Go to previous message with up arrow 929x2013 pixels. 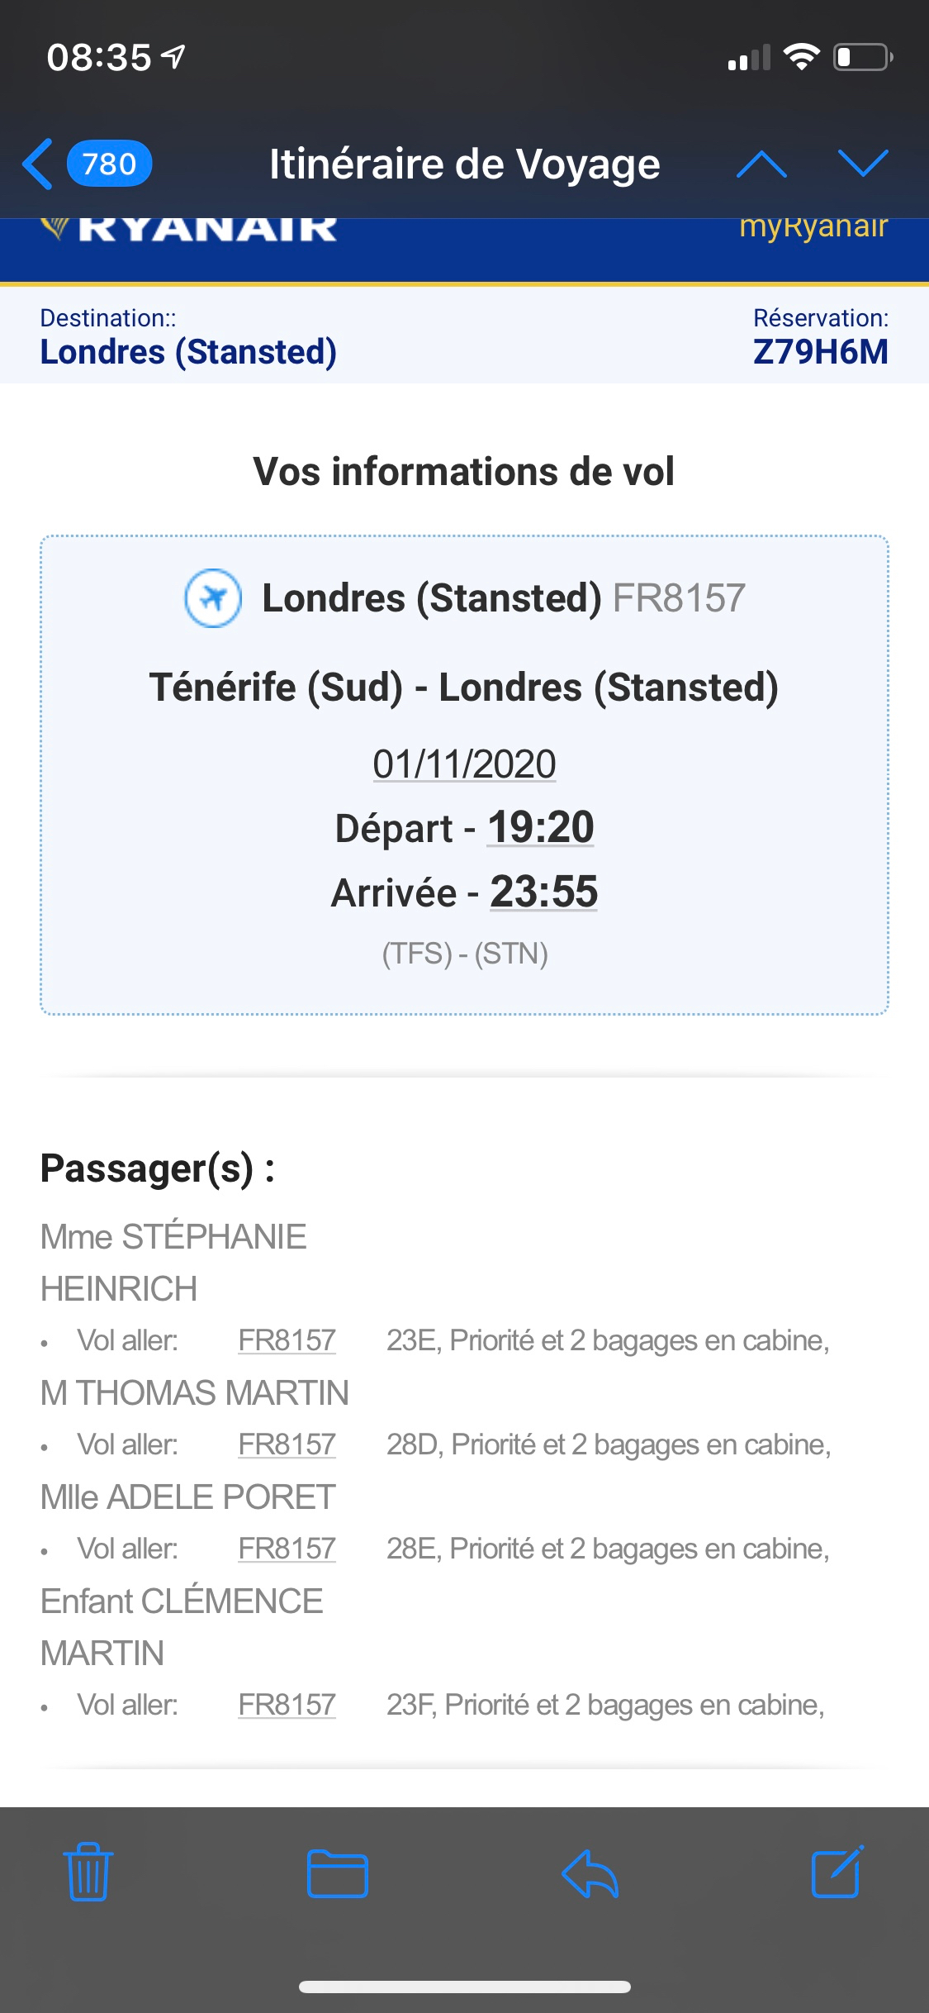761,164
